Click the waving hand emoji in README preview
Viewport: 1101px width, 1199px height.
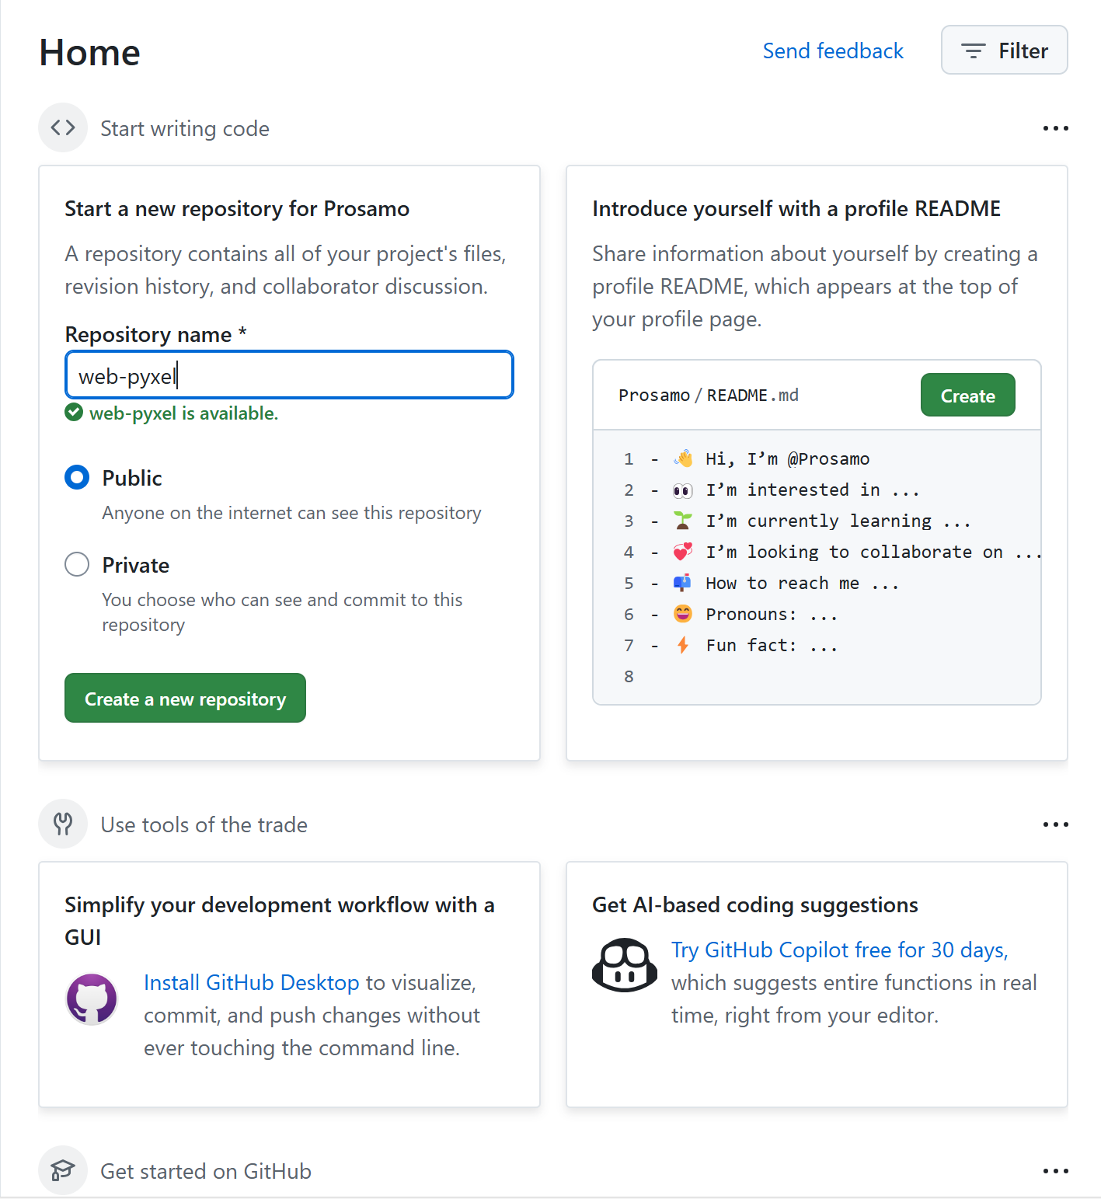[683, 458]
